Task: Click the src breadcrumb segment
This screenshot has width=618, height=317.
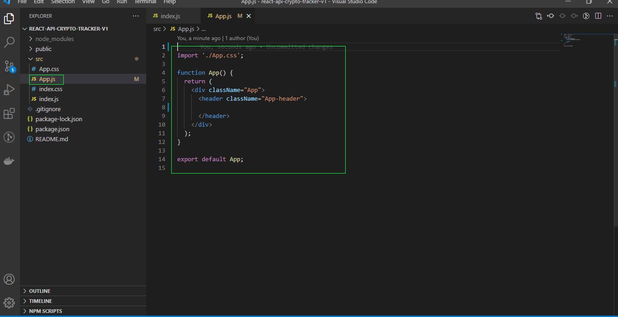Action: (x=157, y=29)
